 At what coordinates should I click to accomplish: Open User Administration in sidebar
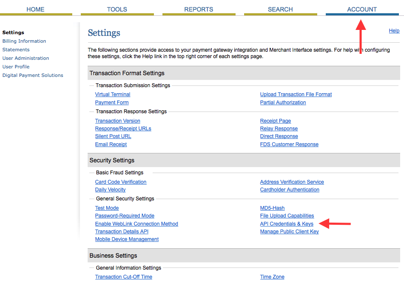[26, 58]
